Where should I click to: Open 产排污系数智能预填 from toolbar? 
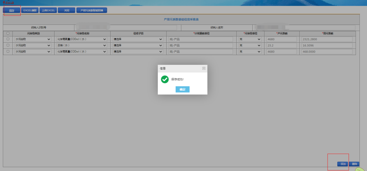click(x=92, y=11)
